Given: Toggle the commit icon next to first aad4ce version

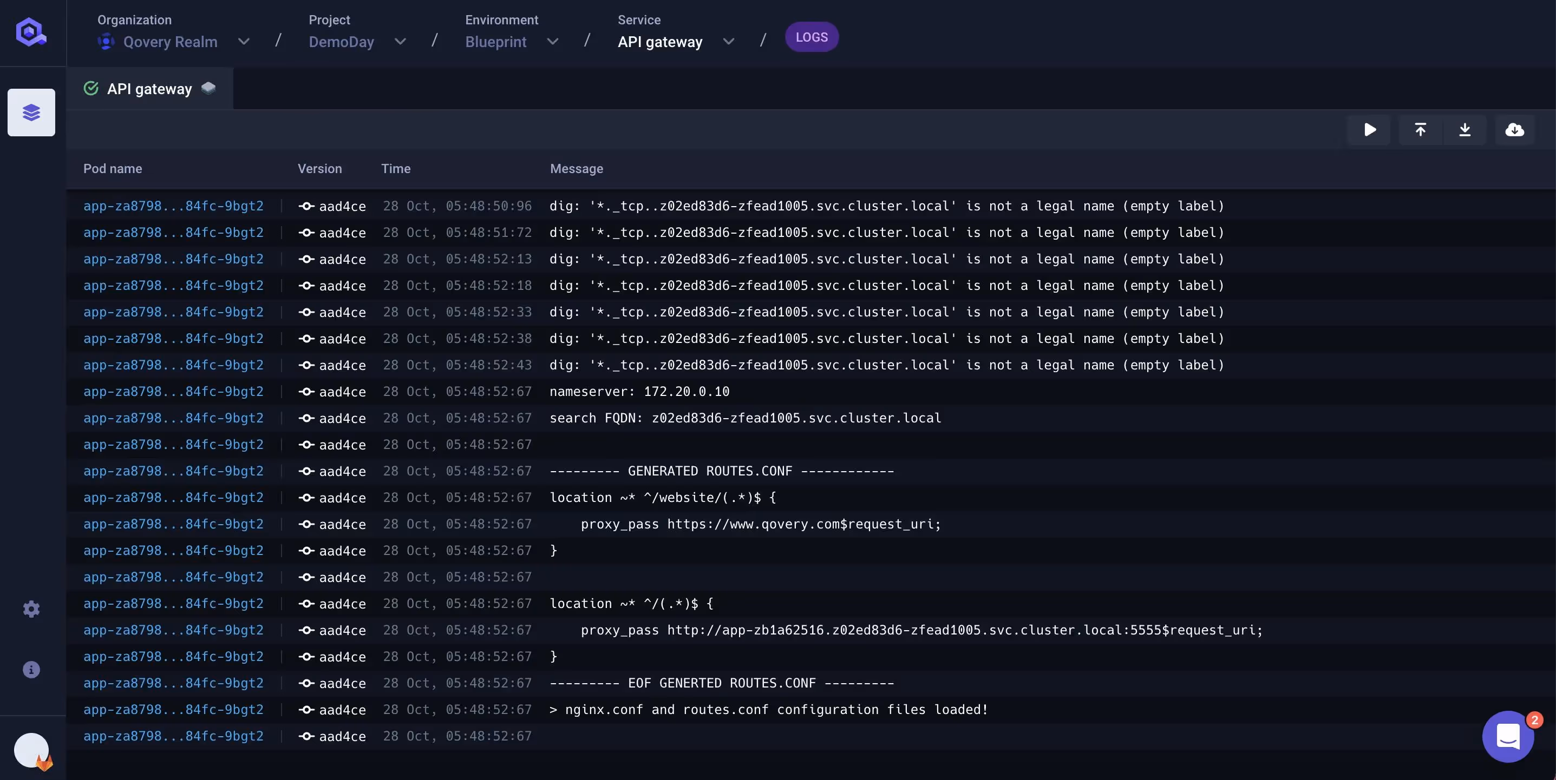Looking at the screenshot, I should click(306, 206).
